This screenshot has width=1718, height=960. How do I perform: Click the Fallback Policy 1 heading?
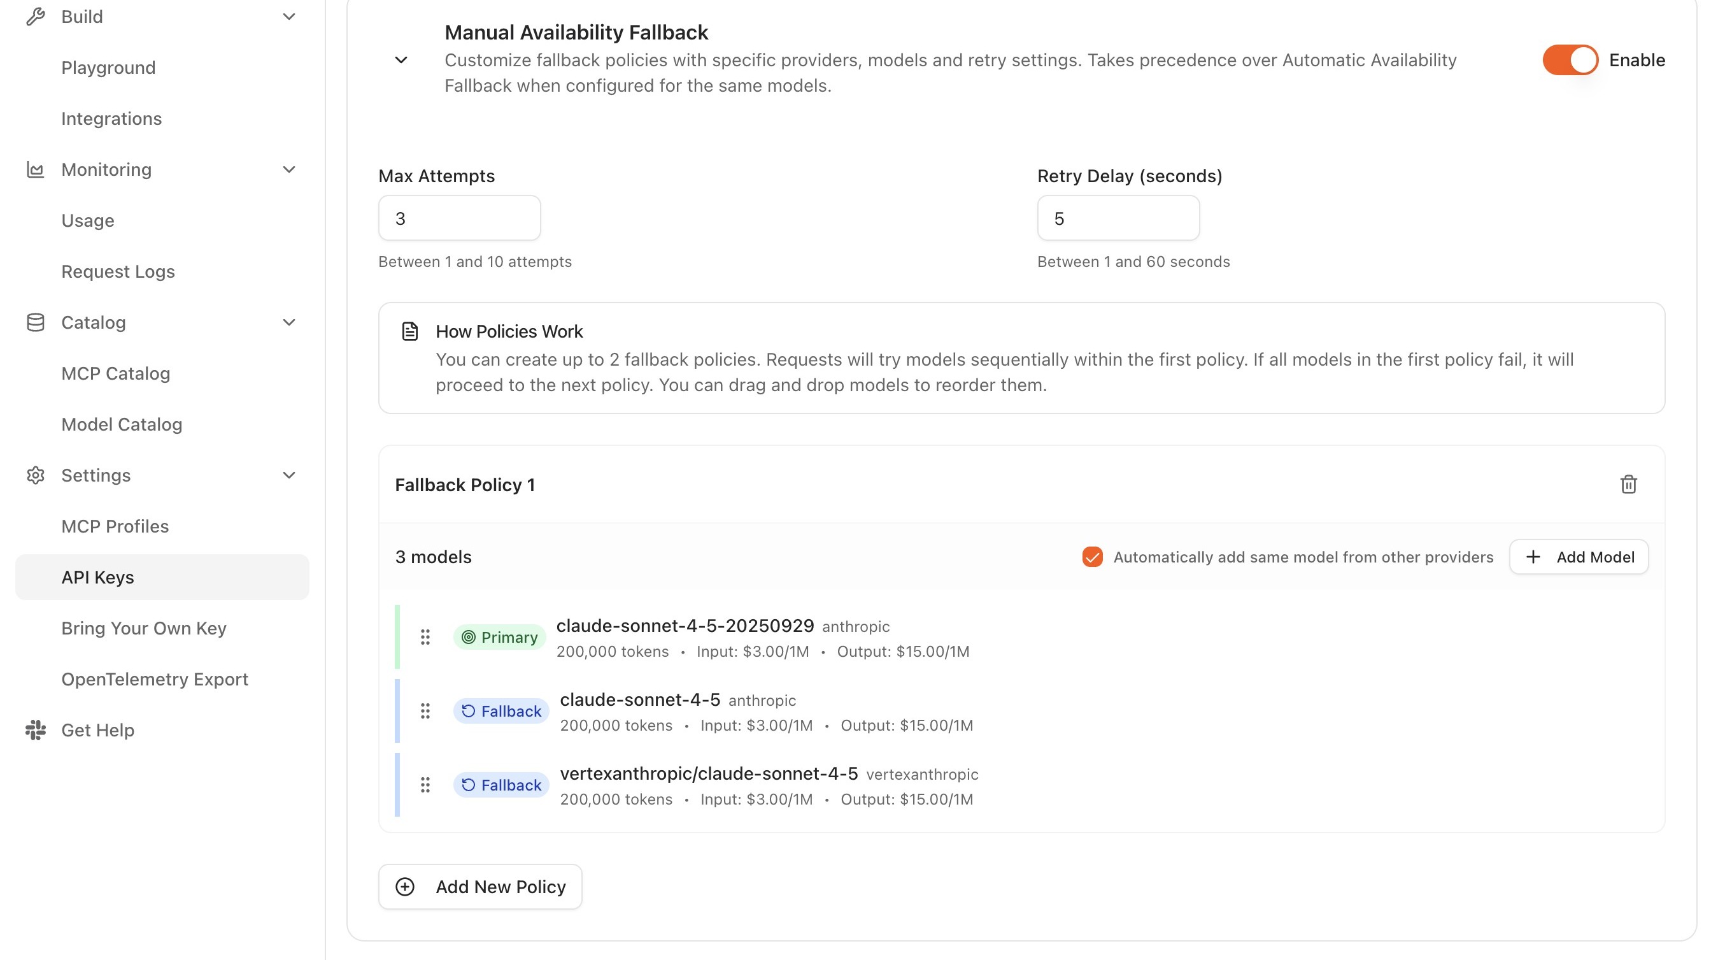click(x=465, y=485)
